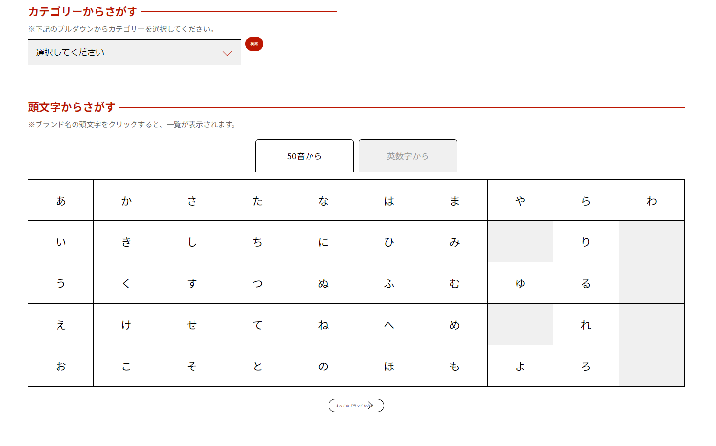The width and height of the screenshot is (716, 446).
Task: Select the か initial cell
Action: click(126, 201)
